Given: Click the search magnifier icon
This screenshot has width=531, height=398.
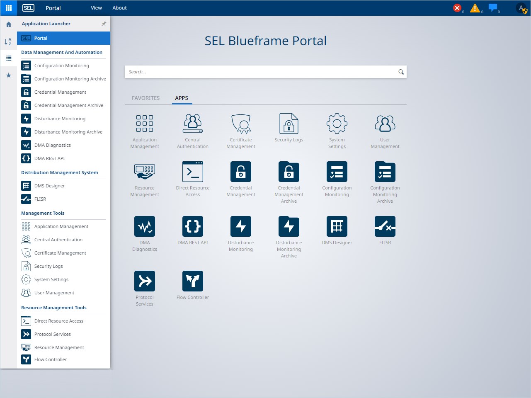Looking at the screenshot, I should coord(401,72).
